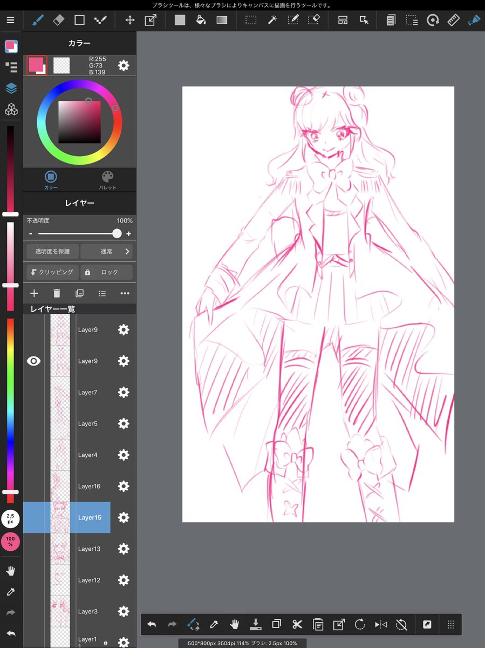The image size is (485, 648).
Task: Select the Fill rectangle tool
Action: pyautogui.click(x=180, y=20)
